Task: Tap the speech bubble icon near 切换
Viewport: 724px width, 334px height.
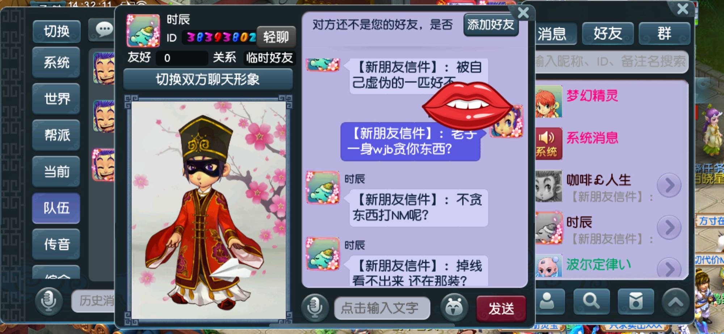Action: tap(104, 30)
